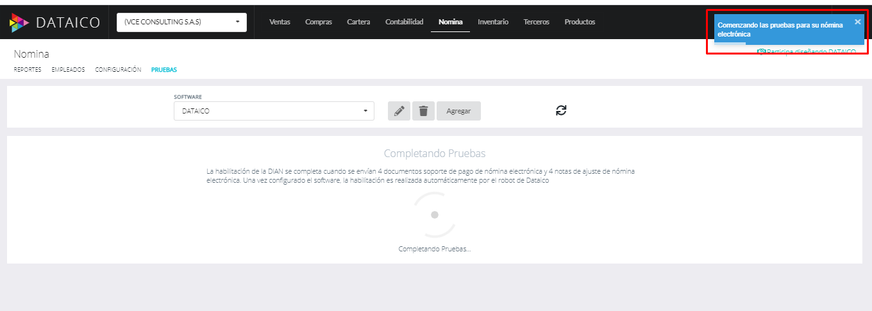The height and width of the screenshot is (311, 872).
Task: Edit the selected software with pencil icon
Action: coord(399,111)
